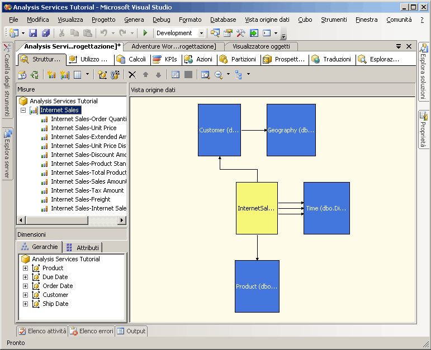Screen dimensions: 431x350
Task: Open the Database menu
Action: [223, 20]
